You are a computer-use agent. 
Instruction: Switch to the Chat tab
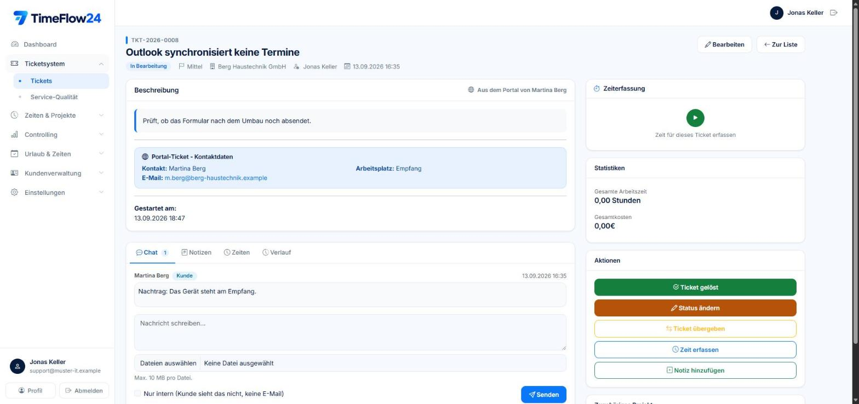click(x=152, y=252)
